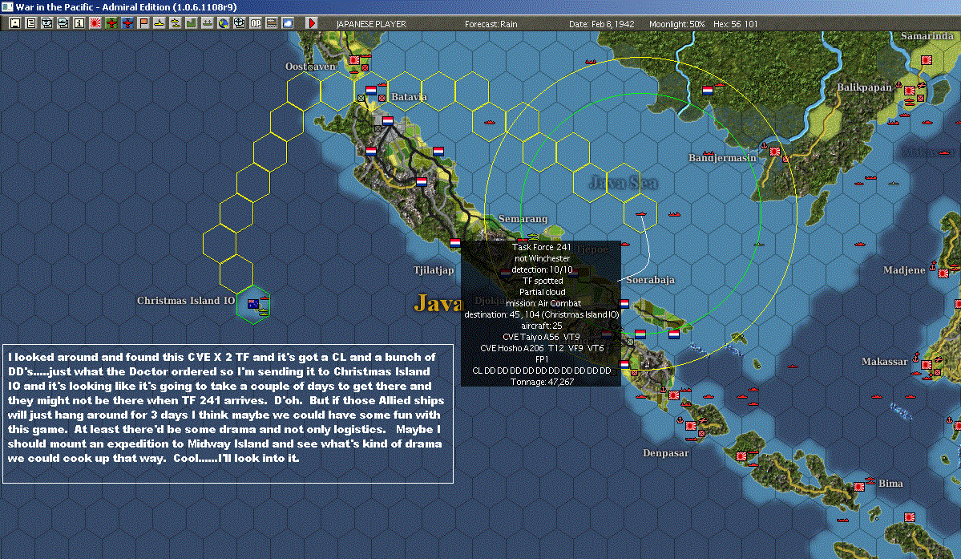Click the orange flag toolbar icon
The height and width of the screenshot is (559, 961).
coord(143,23)
